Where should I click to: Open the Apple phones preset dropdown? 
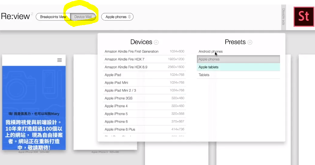click(117, 17)
